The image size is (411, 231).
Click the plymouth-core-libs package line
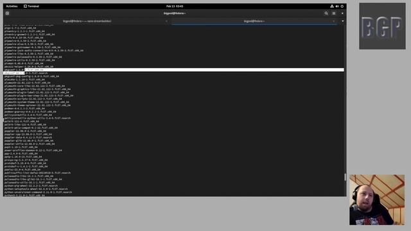(x=35, y=86)
